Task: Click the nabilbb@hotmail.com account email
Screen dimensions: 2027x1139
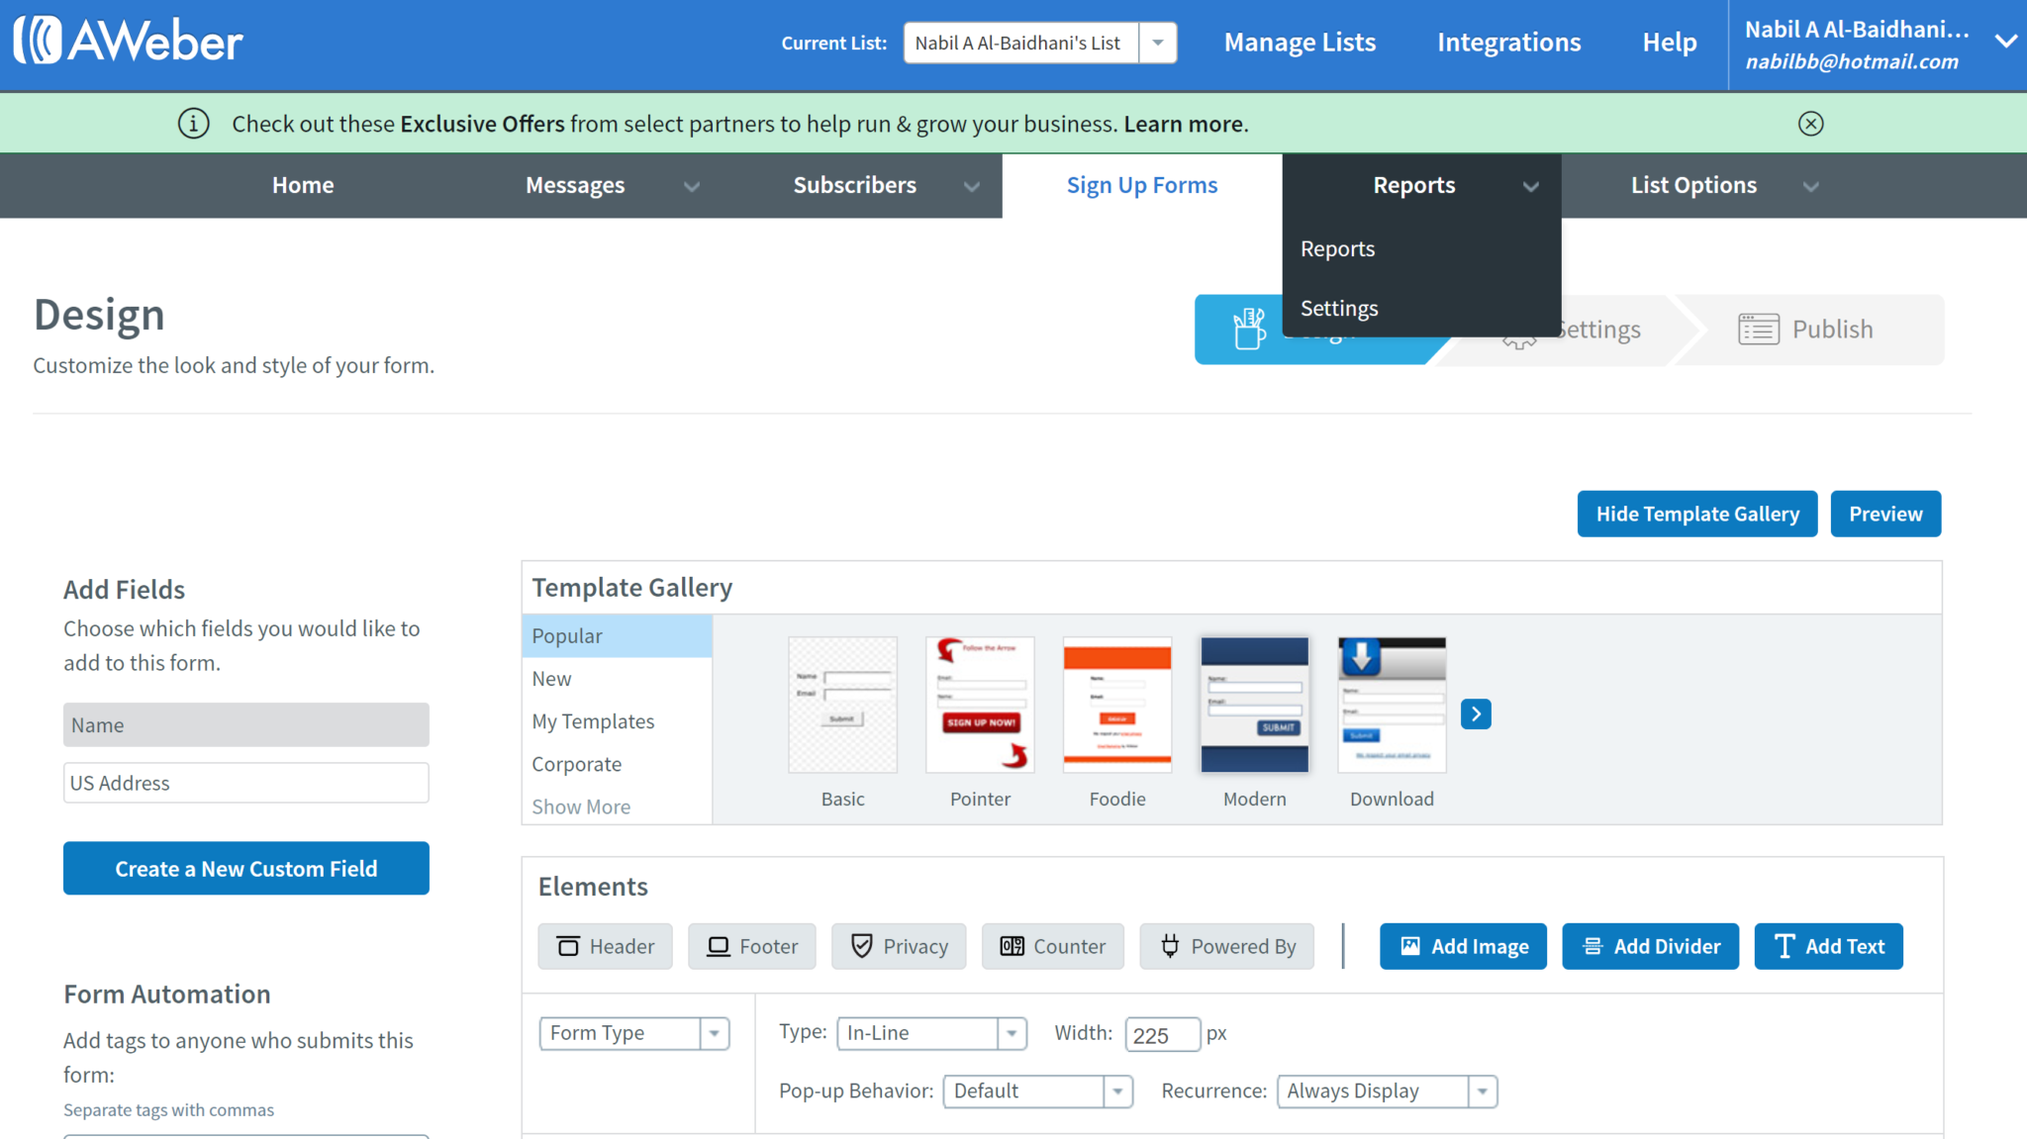Action: (1851, 61)
